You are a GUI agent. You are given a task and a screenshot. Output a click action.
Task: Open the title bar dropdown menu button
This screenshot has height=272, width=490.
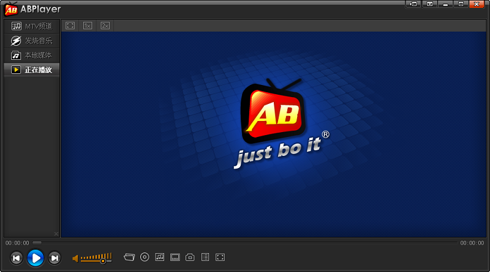click(x=430, y=4)
